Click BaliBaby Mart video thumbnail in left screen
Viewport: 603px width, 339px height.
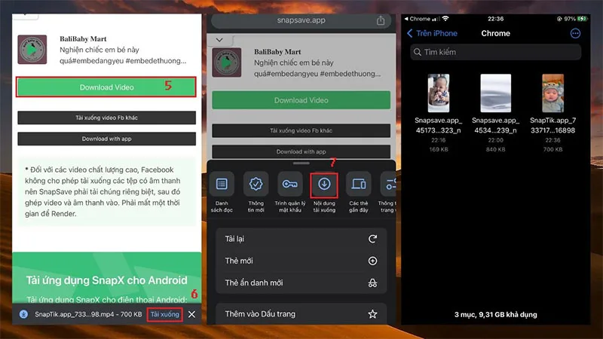click(32, 50)
